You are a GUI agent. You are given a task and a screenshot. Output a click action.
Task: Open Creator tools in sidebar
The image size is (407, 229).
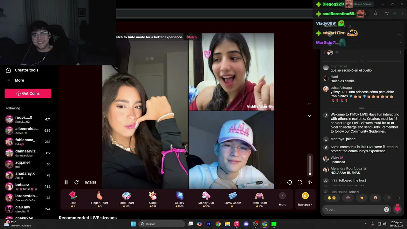coord(26,70)
